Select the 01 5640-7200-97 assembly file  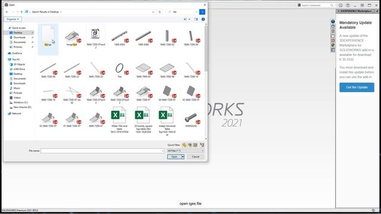tap(72, 119)
